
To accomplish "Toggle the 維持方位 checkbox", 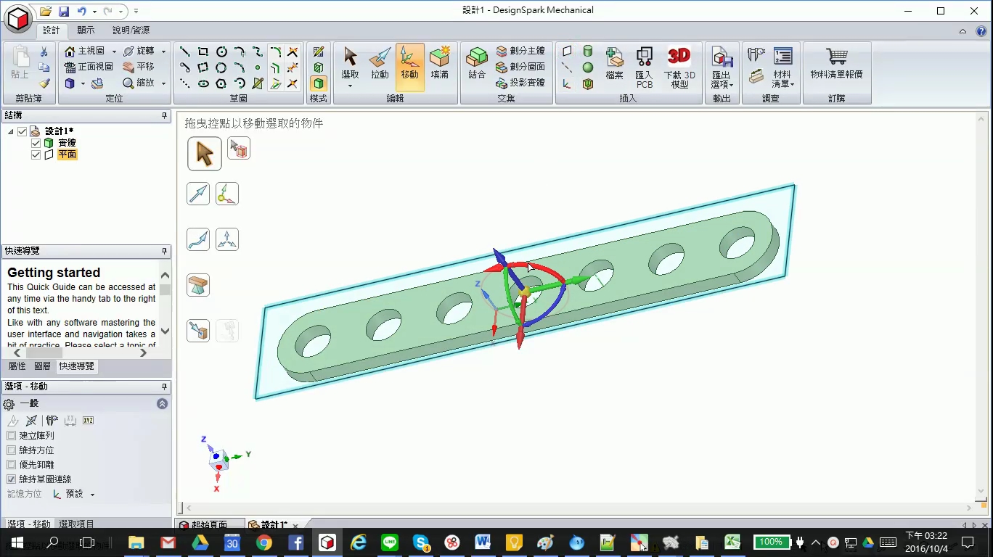I will coord(11,450).
